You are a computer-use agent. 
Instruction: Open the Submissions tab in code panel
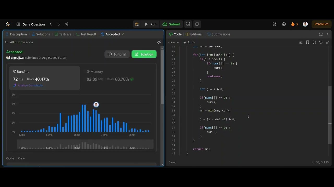(x=218, y=34)
